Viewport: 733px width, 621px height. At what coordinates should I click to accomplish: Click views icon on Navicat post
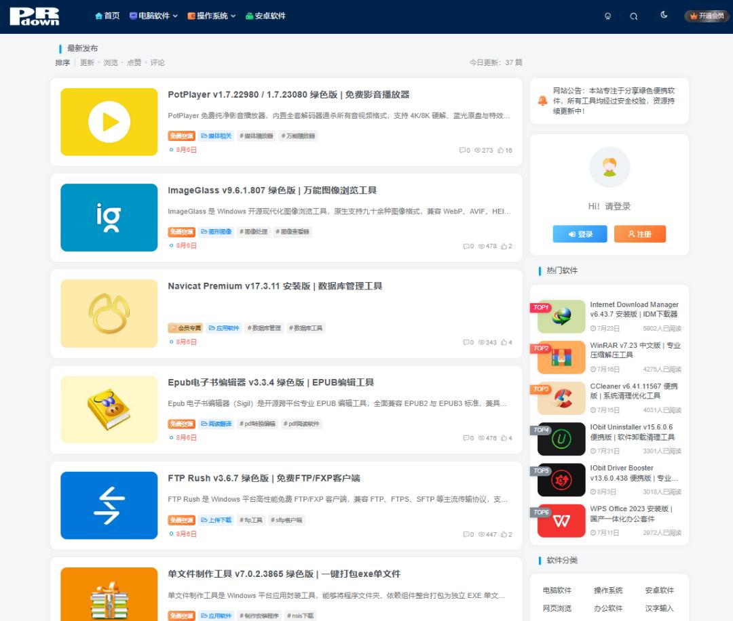click(481, 342)
